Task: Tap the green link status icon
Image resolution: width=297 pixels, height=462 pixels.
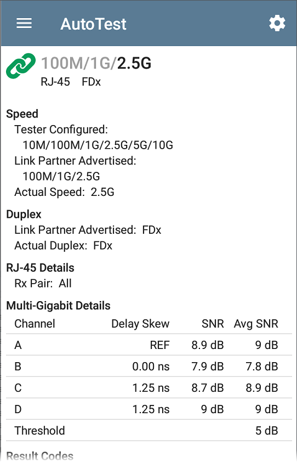Action: point(21,66)
